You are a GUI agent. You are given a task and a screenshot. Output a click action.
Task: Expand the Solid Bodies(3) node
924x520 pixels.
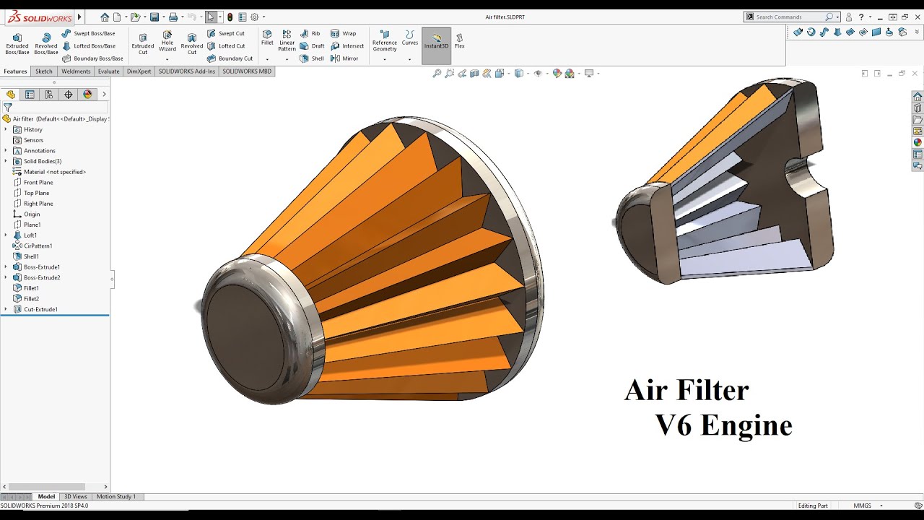pos(6,162)
